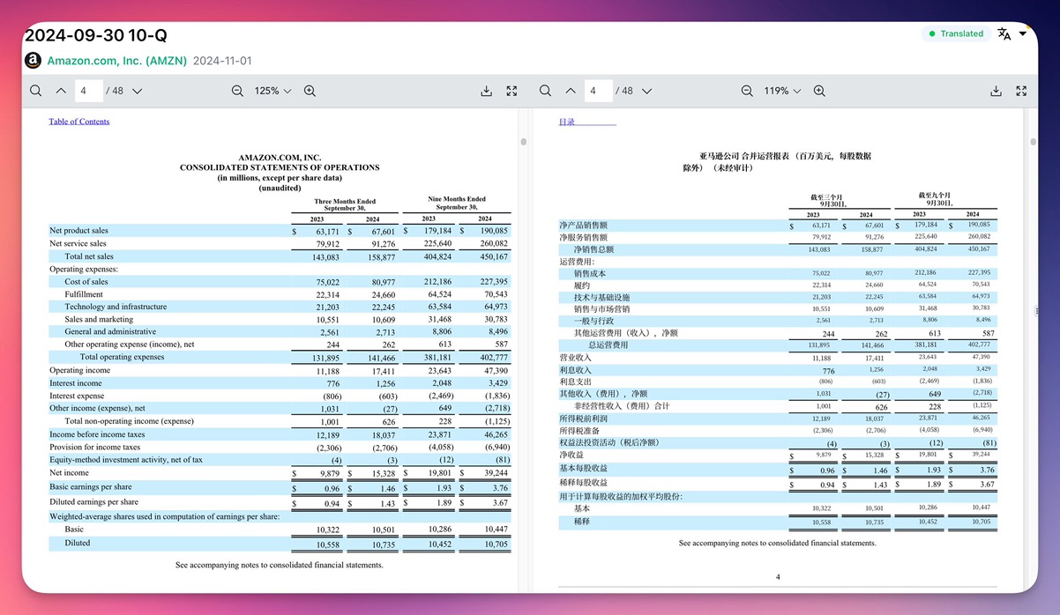
Task: Enter fullscreen for left document pane
Action: point(511,91)
